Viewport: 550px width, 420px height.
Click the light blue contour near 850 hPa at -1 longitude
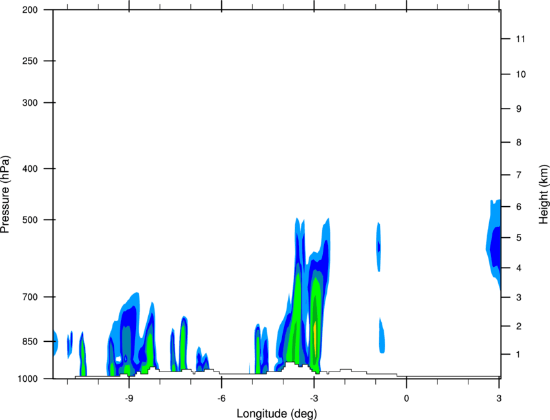pos(382,335)
